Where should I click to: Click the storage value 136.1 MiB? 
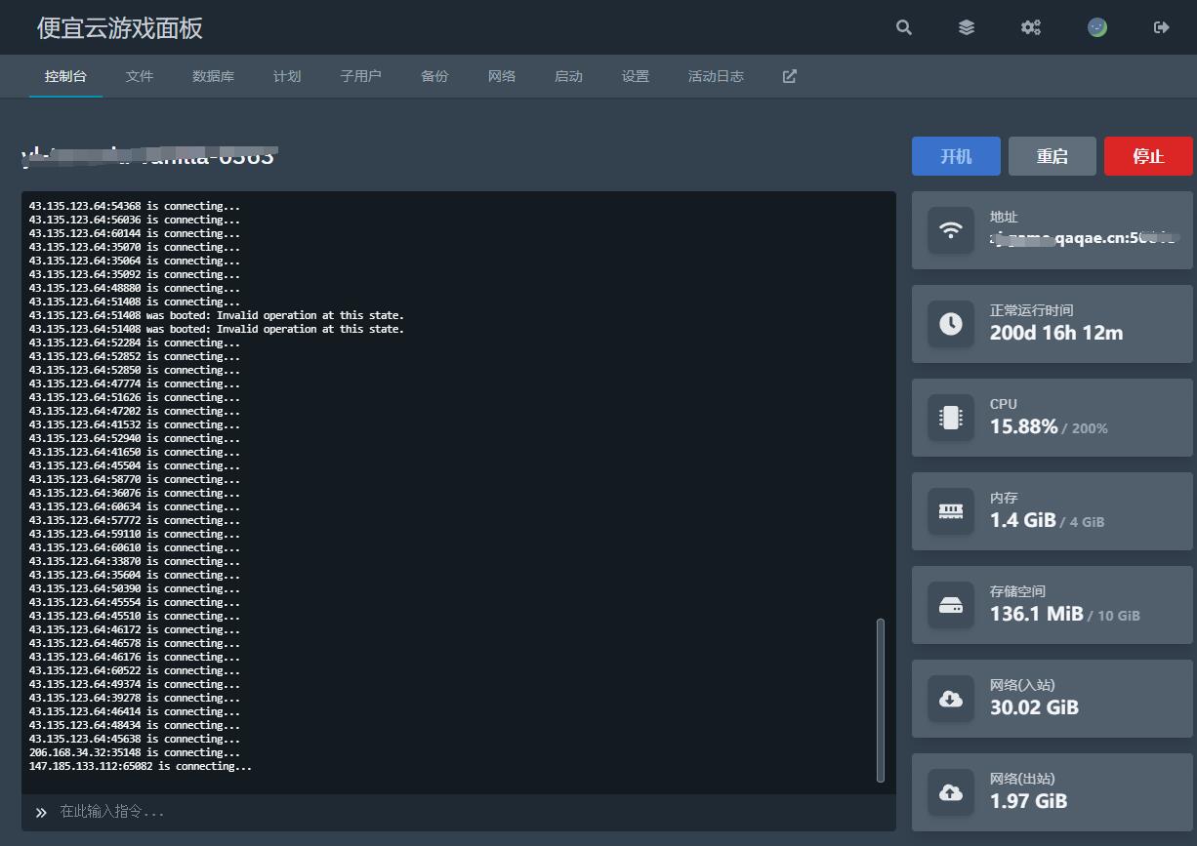1037,614
